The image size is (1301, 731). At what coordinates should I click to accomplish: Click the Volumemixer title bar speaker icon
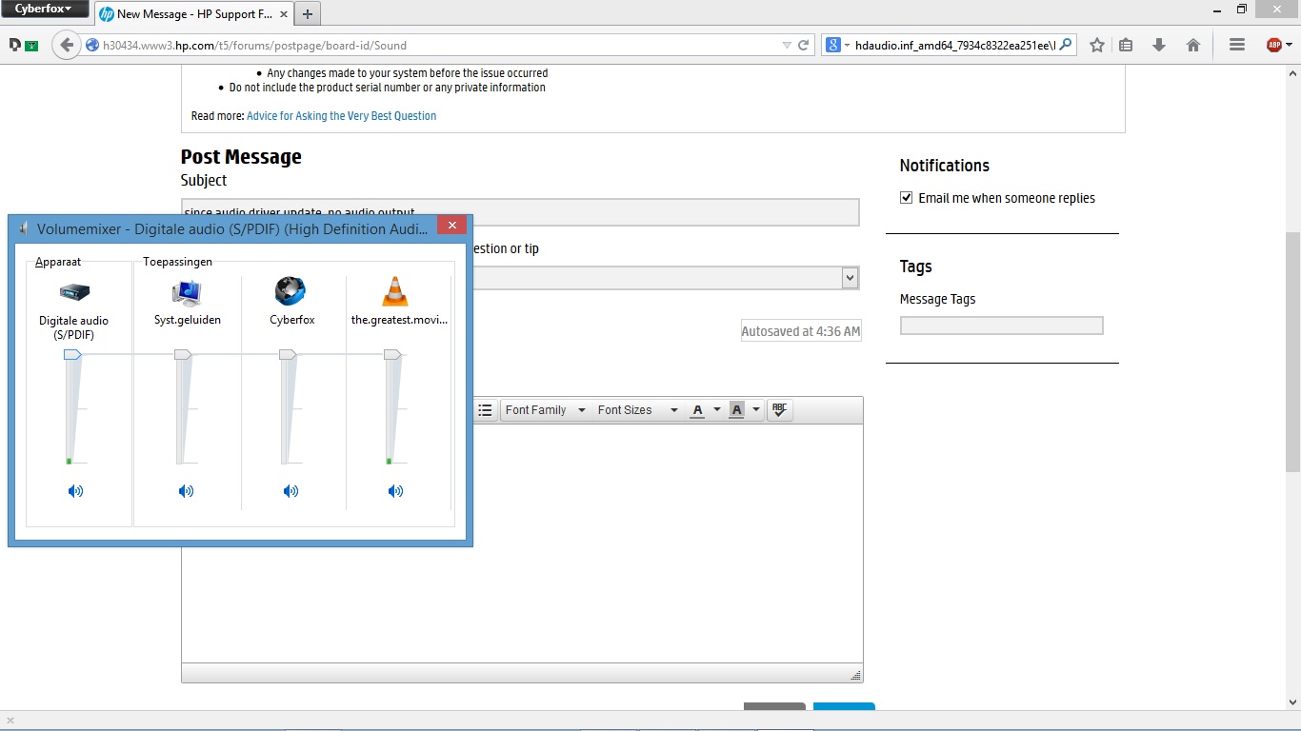[24, 229]
